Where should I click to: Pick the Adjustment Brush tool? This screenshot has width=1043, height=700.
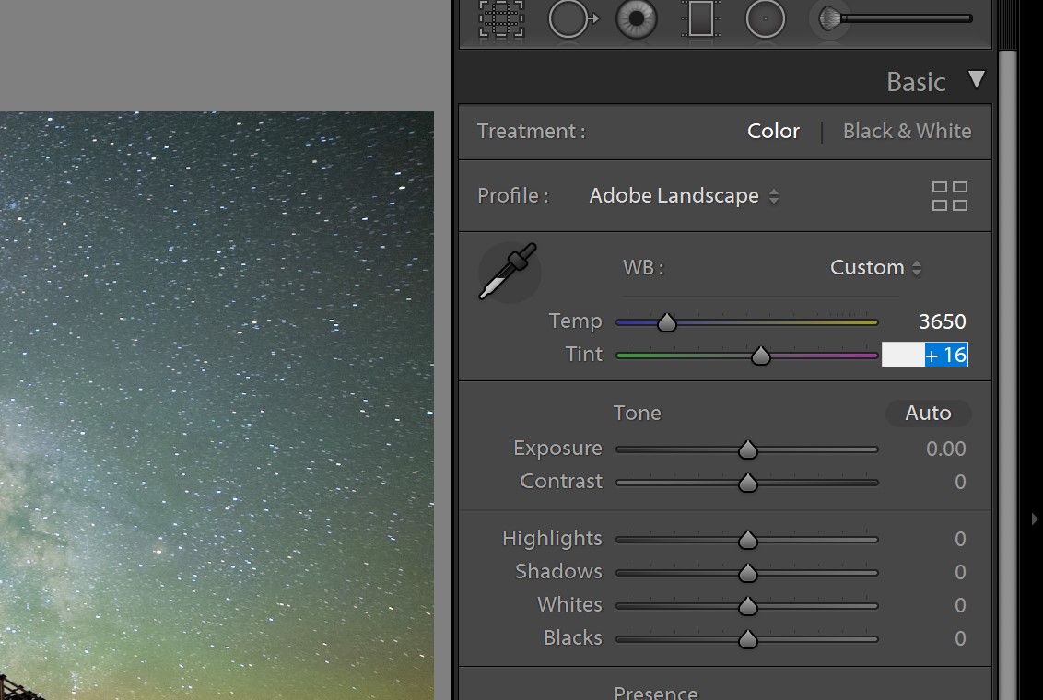(827, 19)
